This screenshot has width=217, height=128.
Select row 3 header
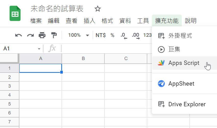coord(9,86)
